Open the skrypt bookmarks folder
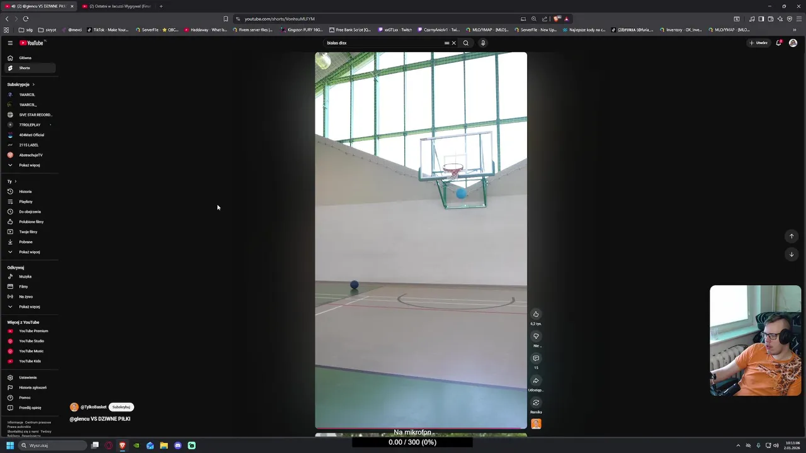 [x=47, y=30]
